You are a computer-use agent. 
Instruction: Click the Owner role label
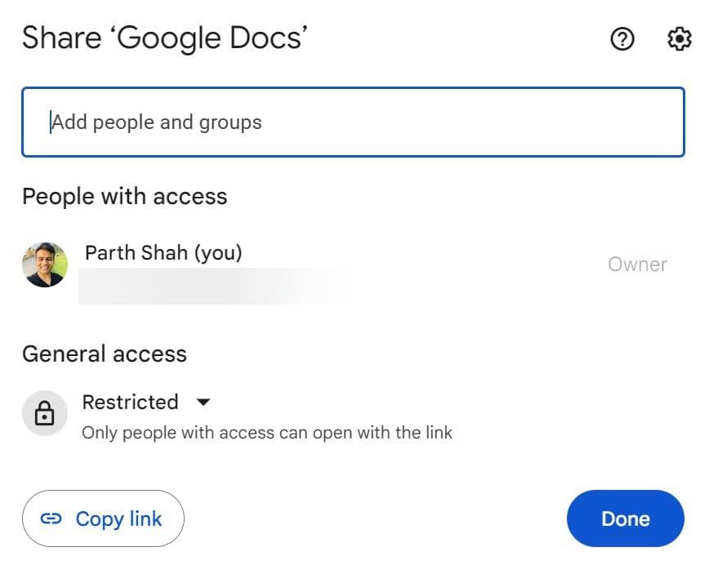point(638,264)
